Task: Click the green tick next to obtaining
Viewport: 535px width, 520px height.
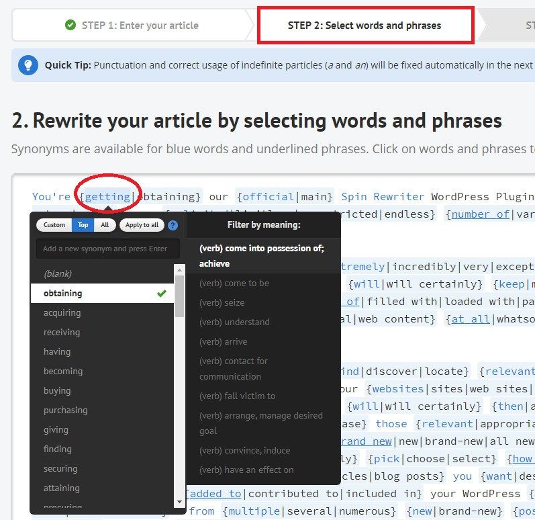Action: click(x=161, y=293)
